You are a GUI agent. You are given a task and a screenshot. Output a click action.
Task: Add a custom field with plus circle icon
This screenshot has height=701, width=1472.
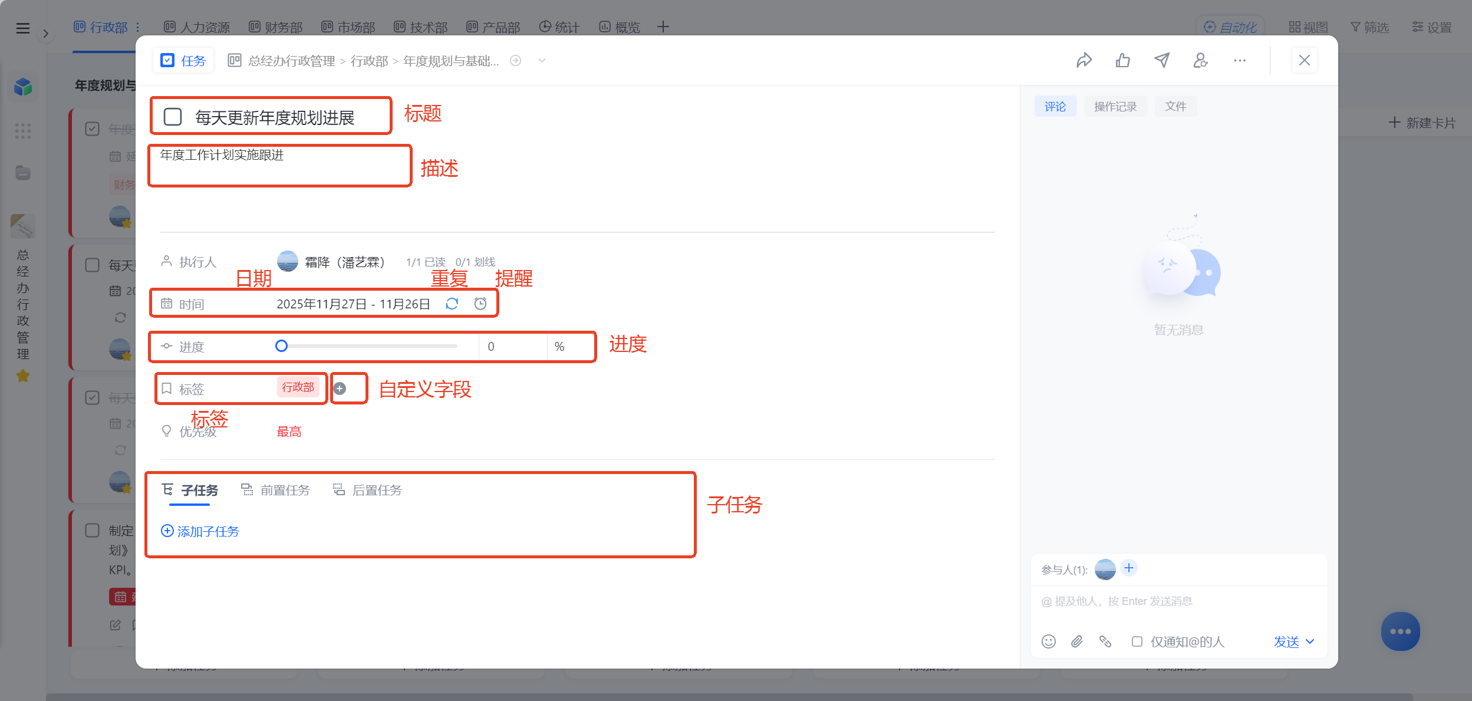coord(340,389)
